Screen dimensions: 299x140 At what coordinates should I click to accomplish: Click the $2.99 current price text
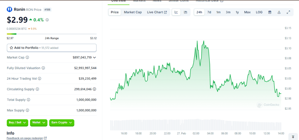pos(17,20)
